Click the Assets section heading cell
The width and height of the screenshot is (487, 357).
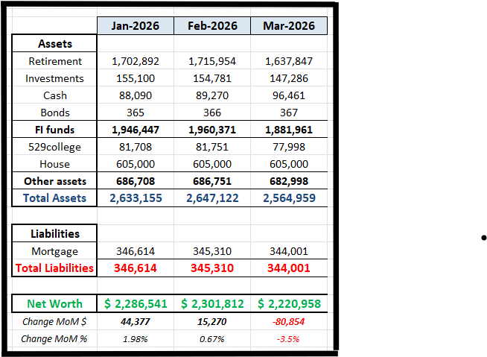coord(55,44)
